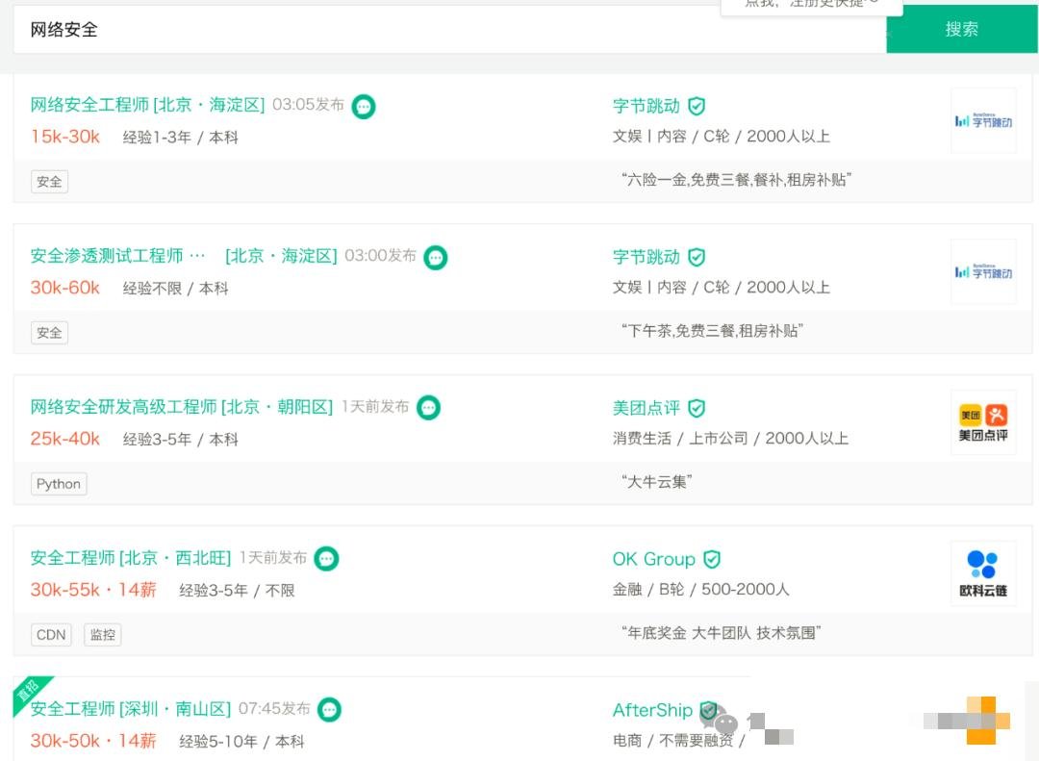Screen dimensions: 1039x761
Task: Click the Python skill tag
Action: pyautogui.click(x=59, y=484)
